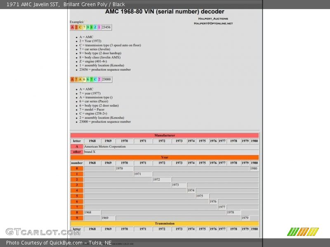Click the red 'A' row label in Manufacturer table
Image resolution: width=330 pixels, height=247 pixels.
tap(77, 147)
